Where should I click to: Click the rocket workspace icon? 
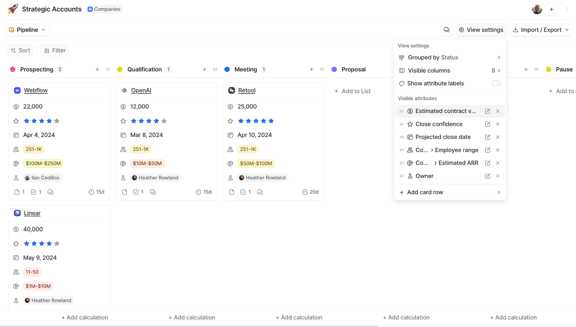13,9
